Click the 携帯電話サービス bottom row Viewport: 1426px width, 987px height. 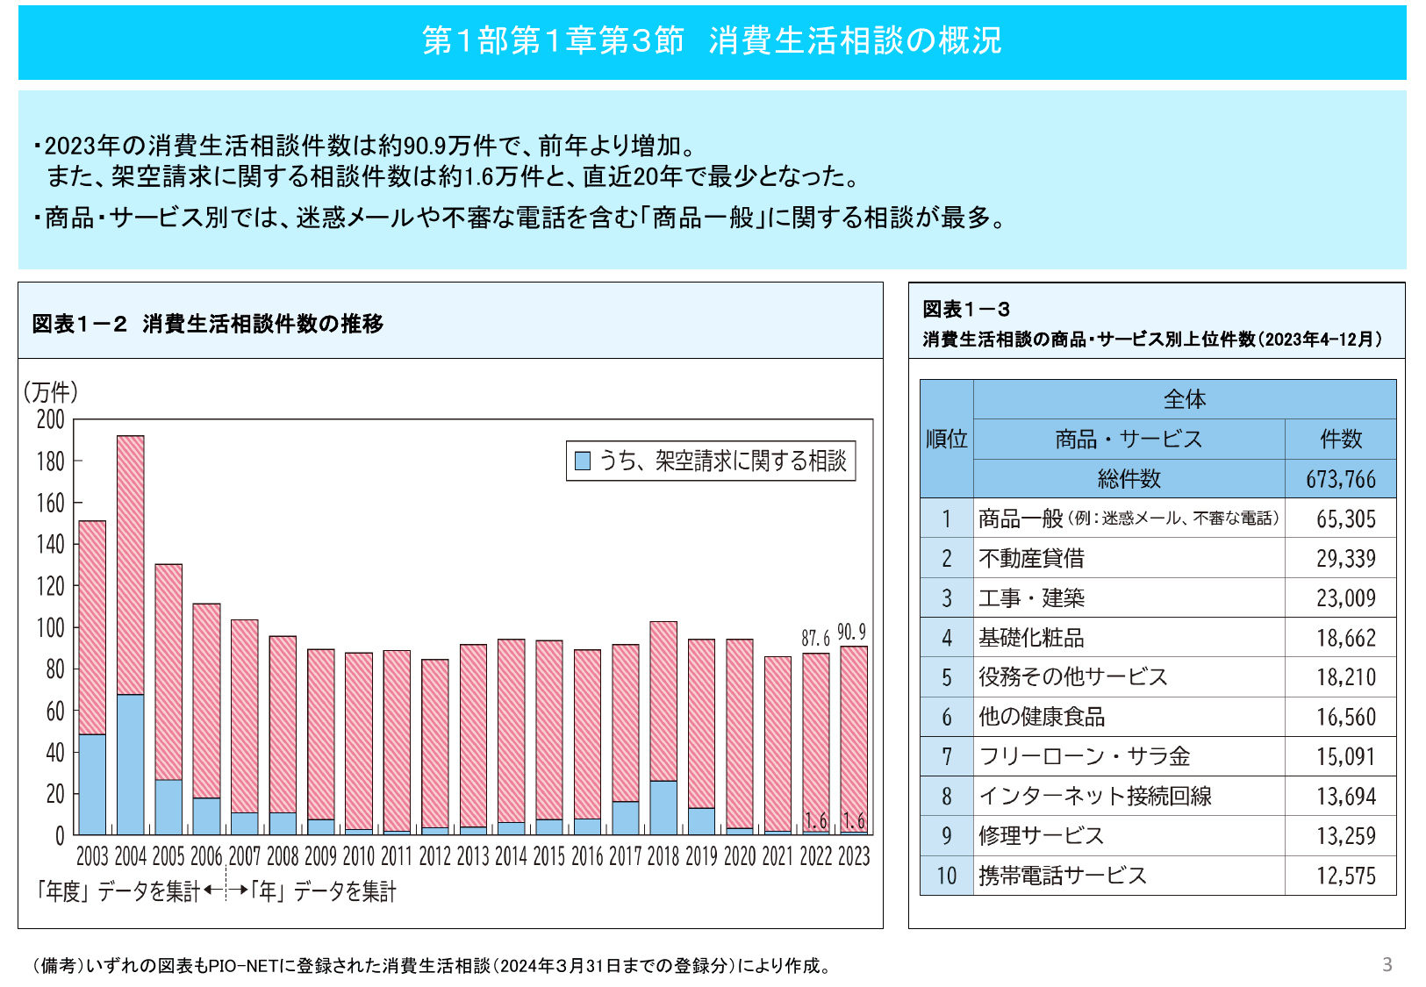pos(1064,875)
